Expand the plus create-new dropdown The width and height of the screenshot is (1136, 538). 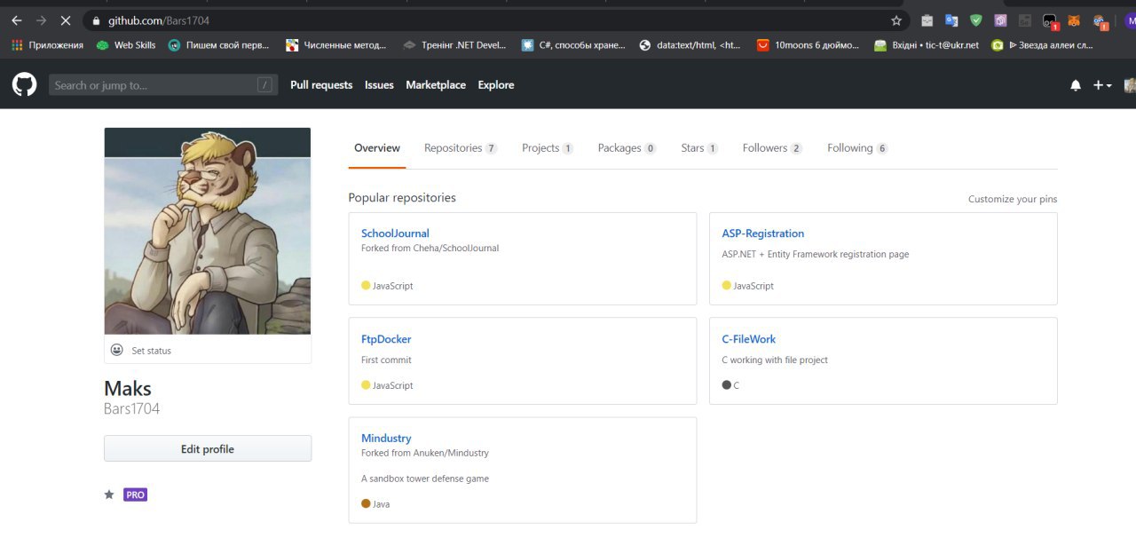point(1102,85)
